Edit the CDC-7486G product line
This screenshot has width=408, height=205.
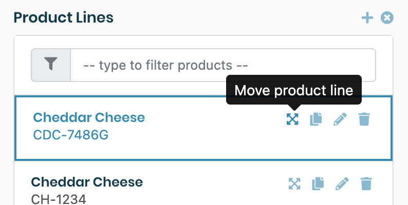(x=340, y=119)
